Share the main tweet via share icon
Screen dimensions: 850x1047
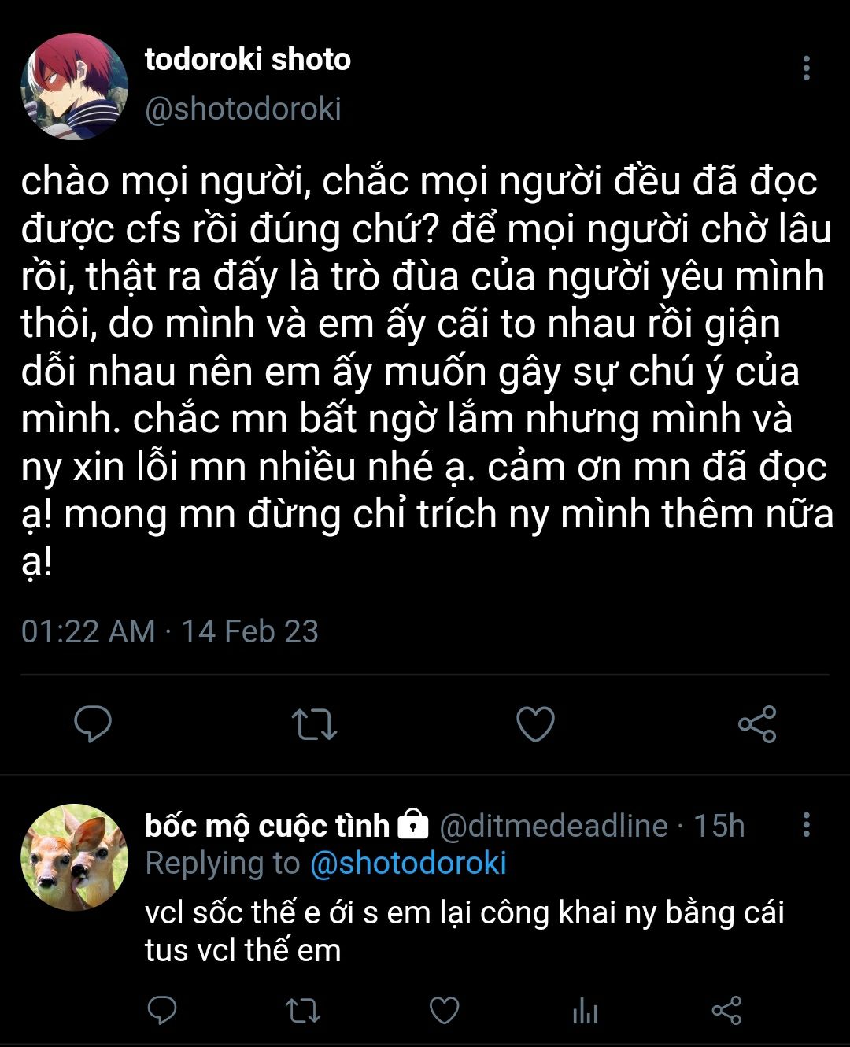(757, 724)
